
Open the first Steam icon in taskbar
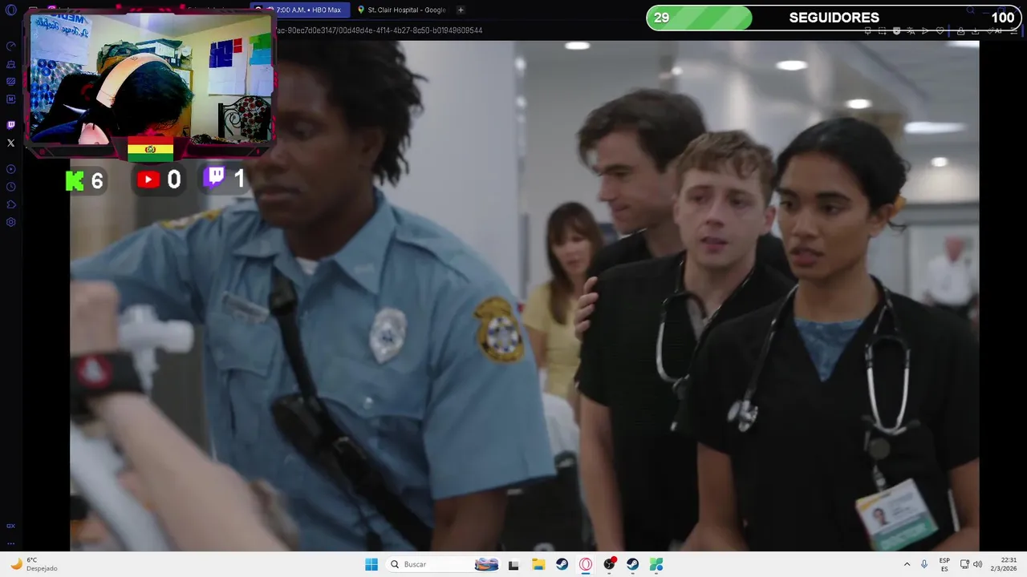[562, 564]
